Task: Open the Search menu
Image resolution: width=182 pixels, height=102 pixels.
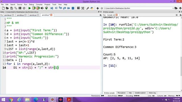Action: [13, 5]
